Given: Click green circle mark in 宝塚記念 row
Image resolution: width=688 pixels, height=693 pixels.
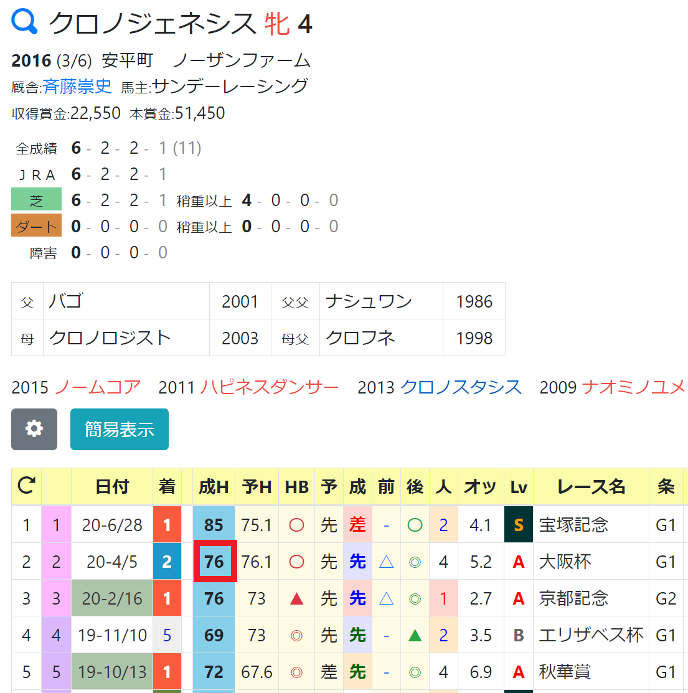Looking at the screenshot, I should pos(415,525).
